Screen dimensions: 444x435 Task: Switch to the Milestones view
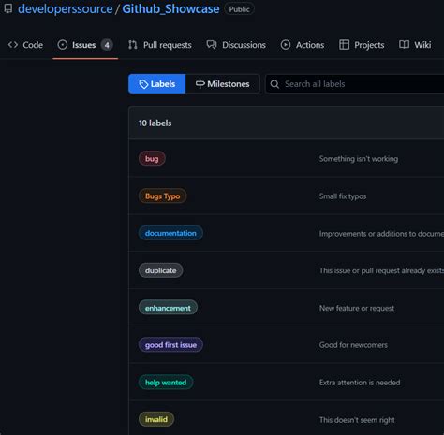coord(222,84)
